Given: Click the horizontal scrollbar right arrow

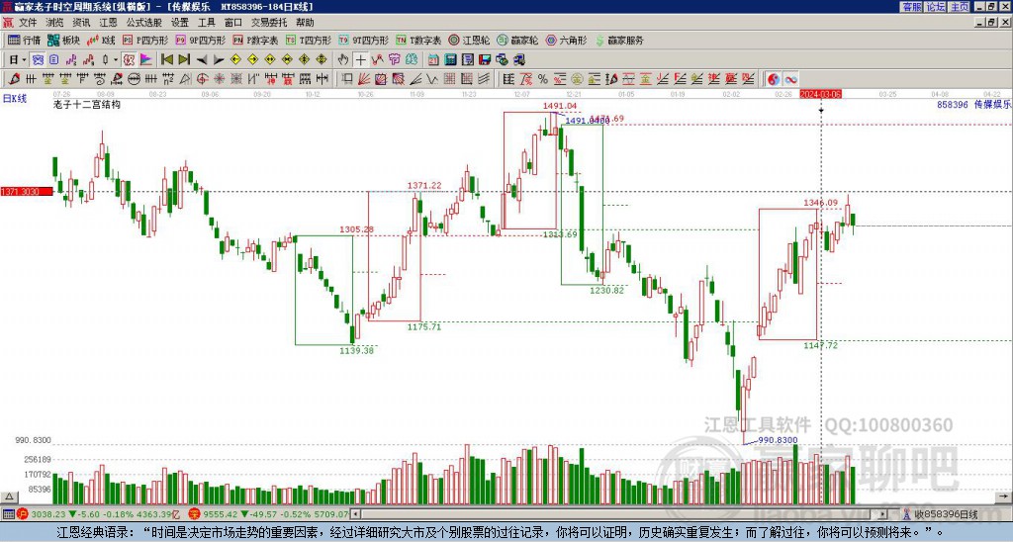Looking at the screenshot, I should [x=883, y=514].
